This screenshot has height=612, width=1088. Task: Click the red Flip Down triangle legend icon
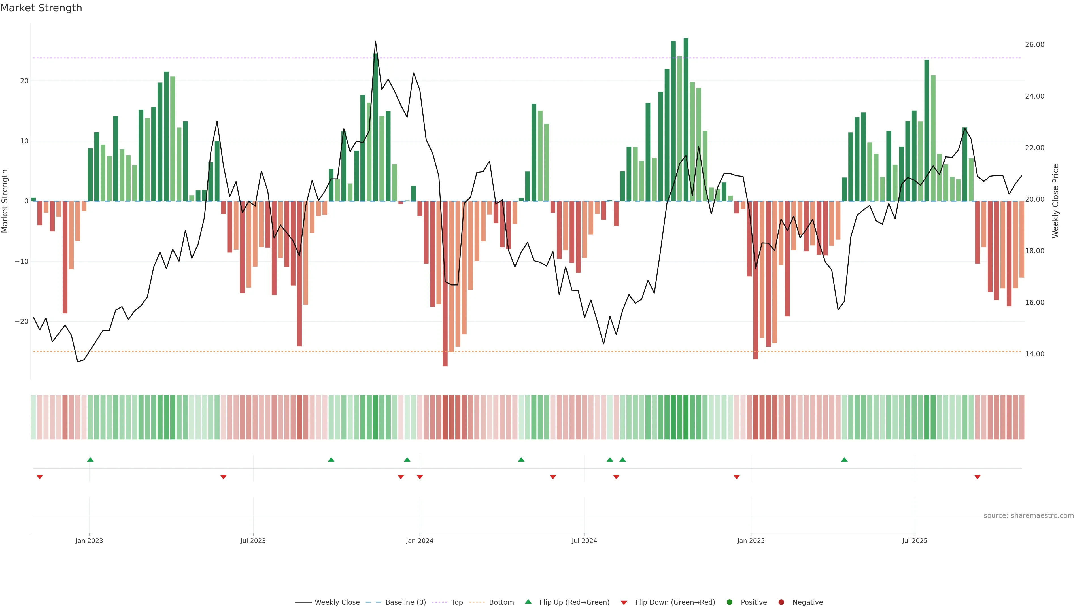624,603
